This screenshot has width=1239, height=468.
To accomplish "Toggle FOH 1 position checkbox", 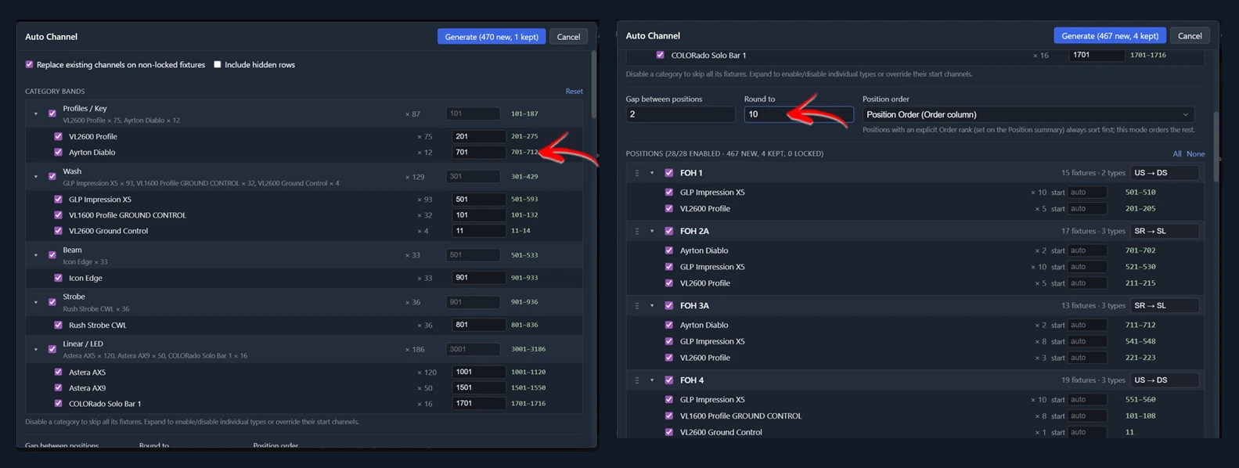I will (668, 173).
